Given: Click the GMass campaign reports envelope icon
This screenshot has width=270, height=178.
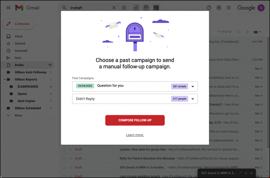Looking at the screenshot, I should coord(146,7).
